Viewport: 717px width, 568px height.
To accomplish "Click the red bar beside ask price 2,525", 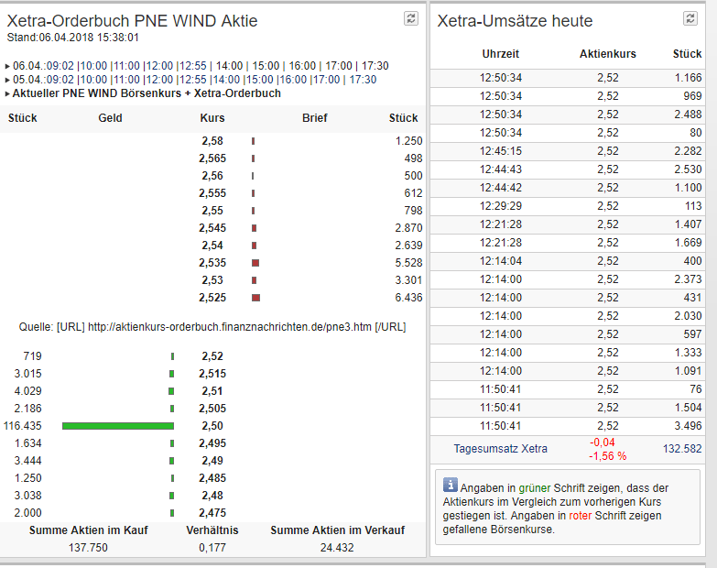I will 256,298.
